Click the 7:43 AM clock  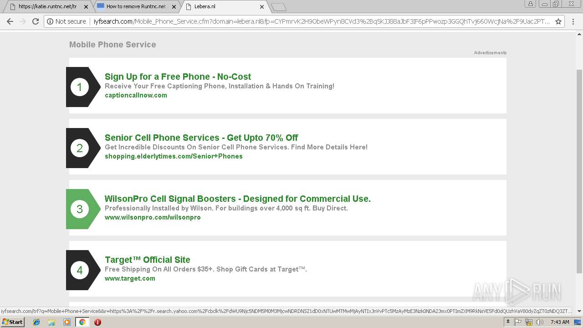(559, 322)
